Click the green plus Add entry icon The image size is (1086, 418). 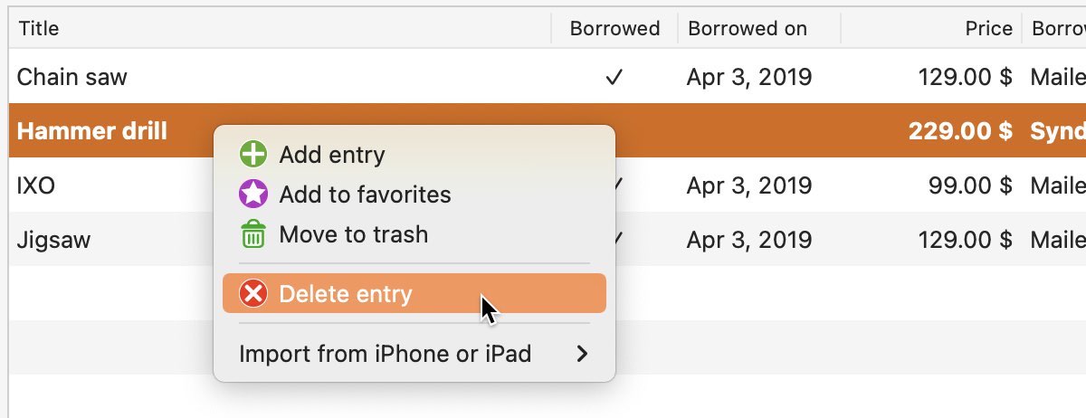(x=252, y=155)
